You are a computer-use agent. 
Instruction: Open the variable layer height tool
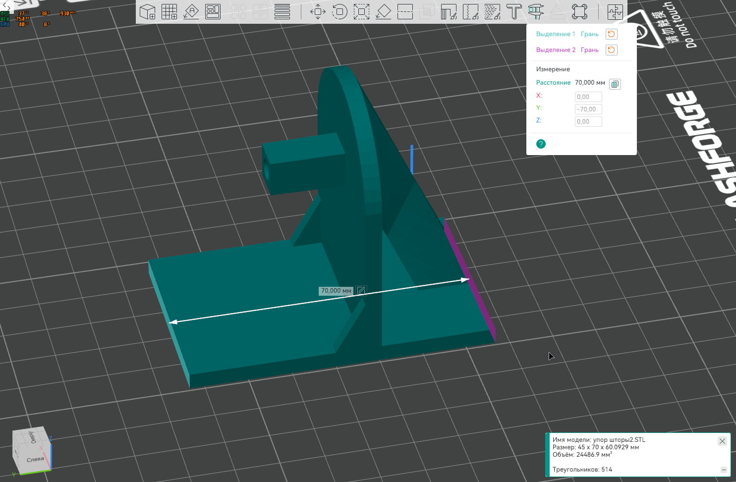coord(282,12)
